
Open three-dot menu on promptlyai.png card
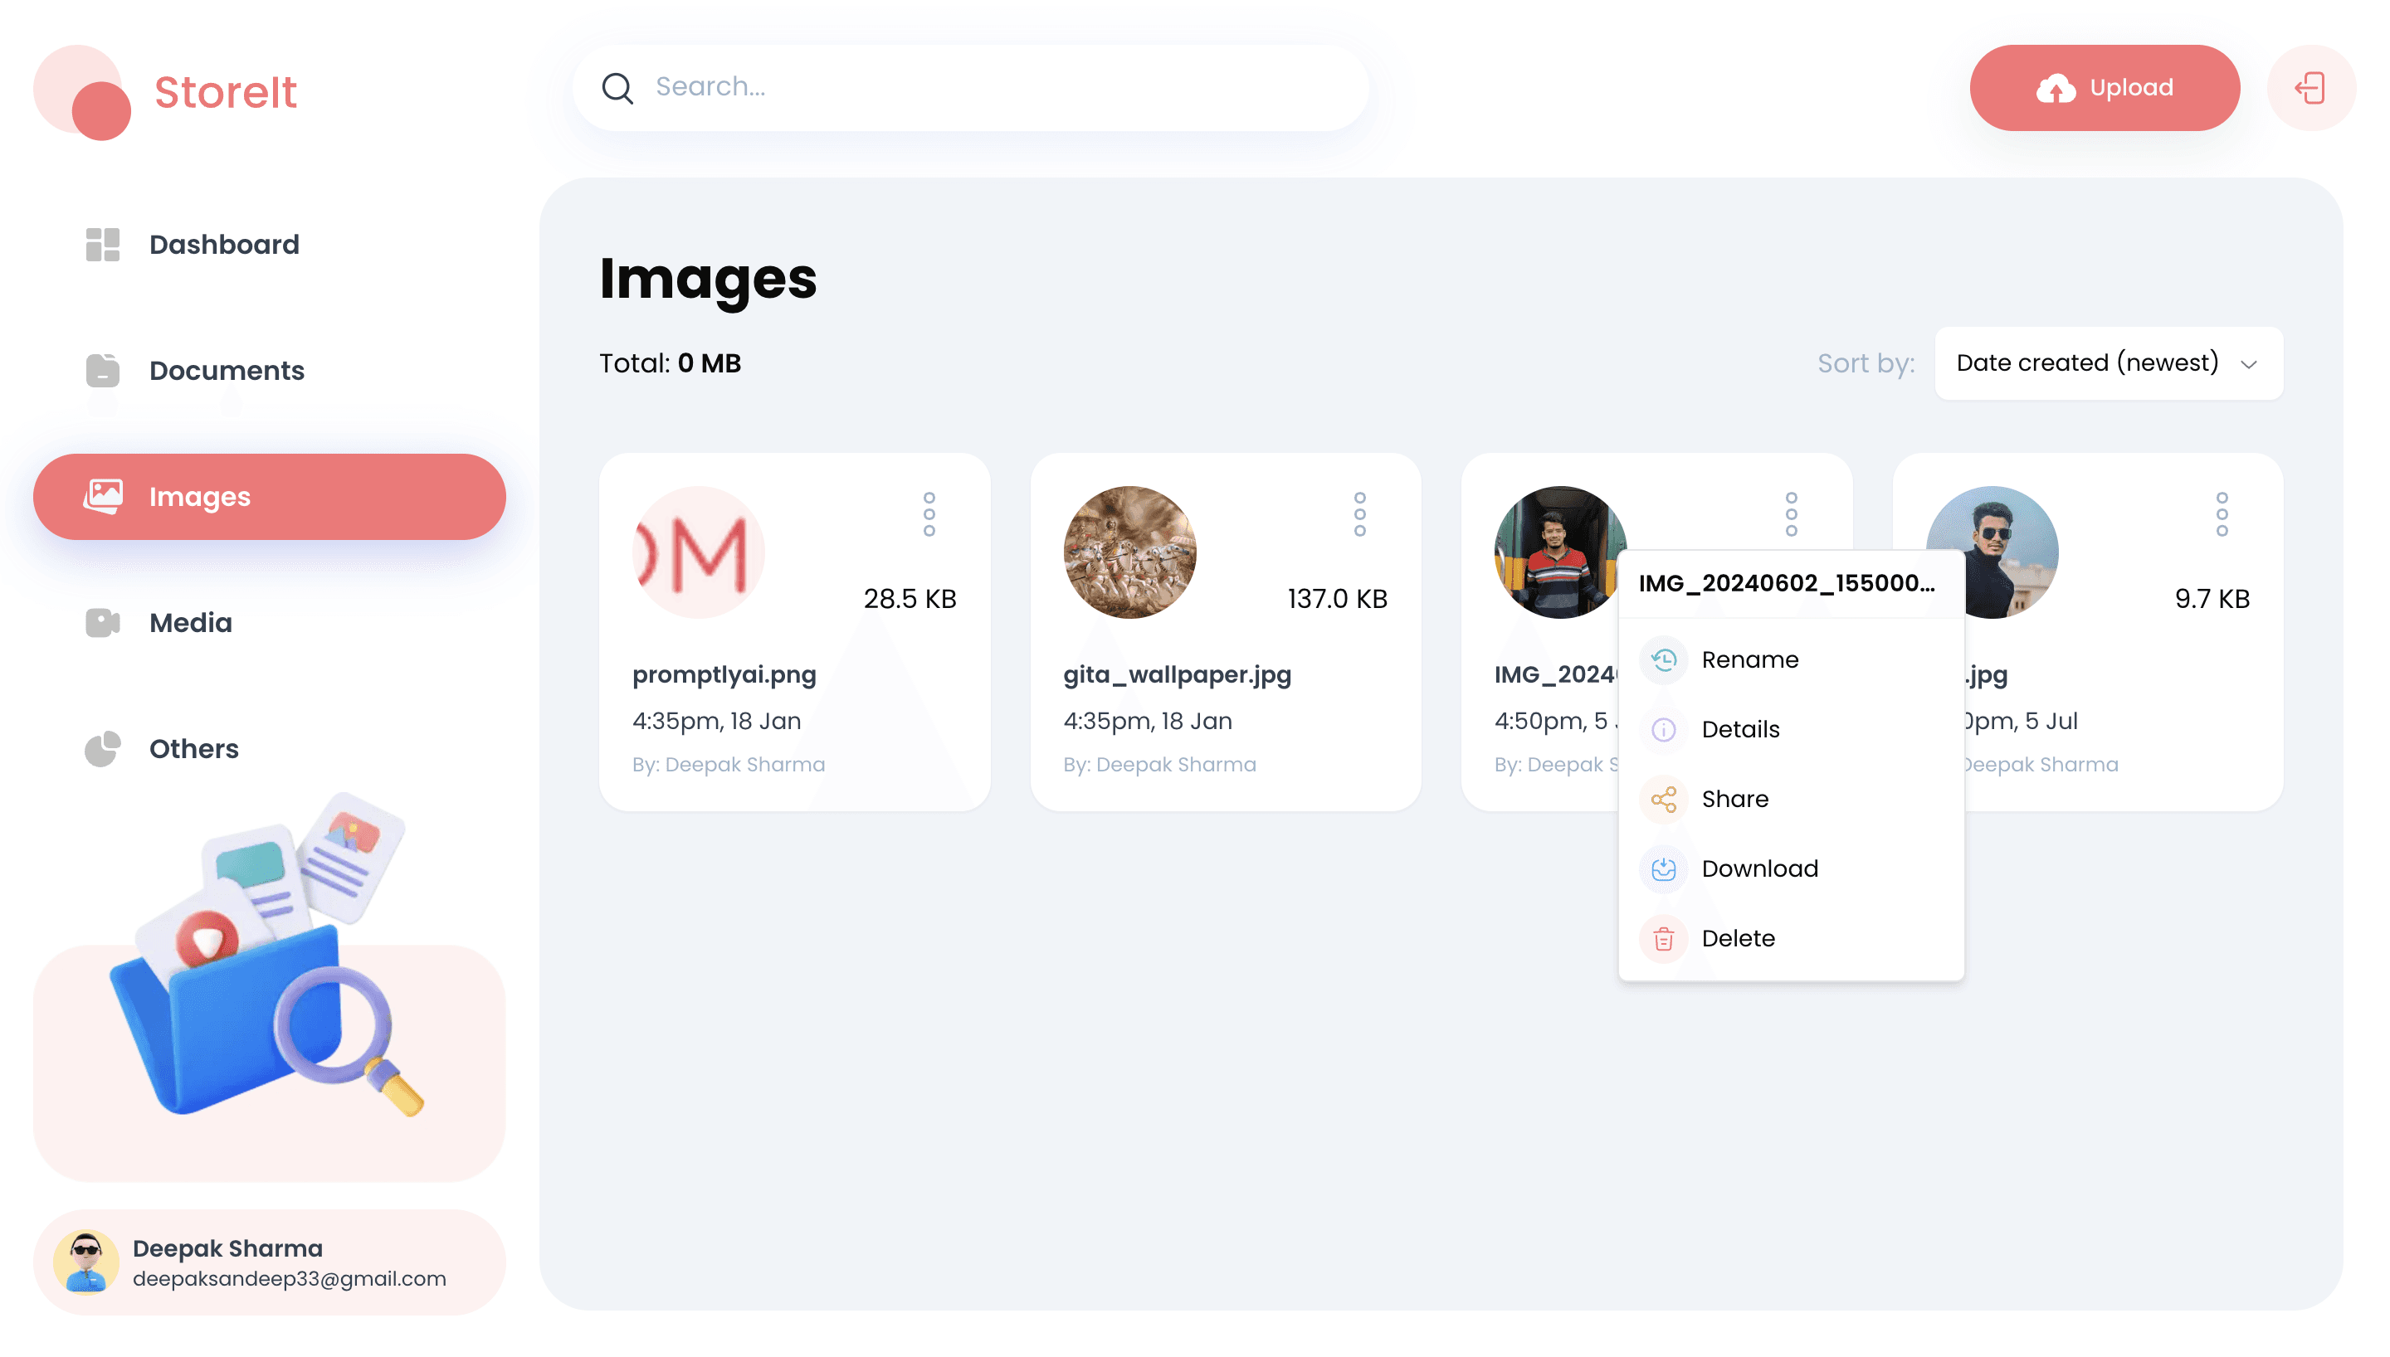929,514
